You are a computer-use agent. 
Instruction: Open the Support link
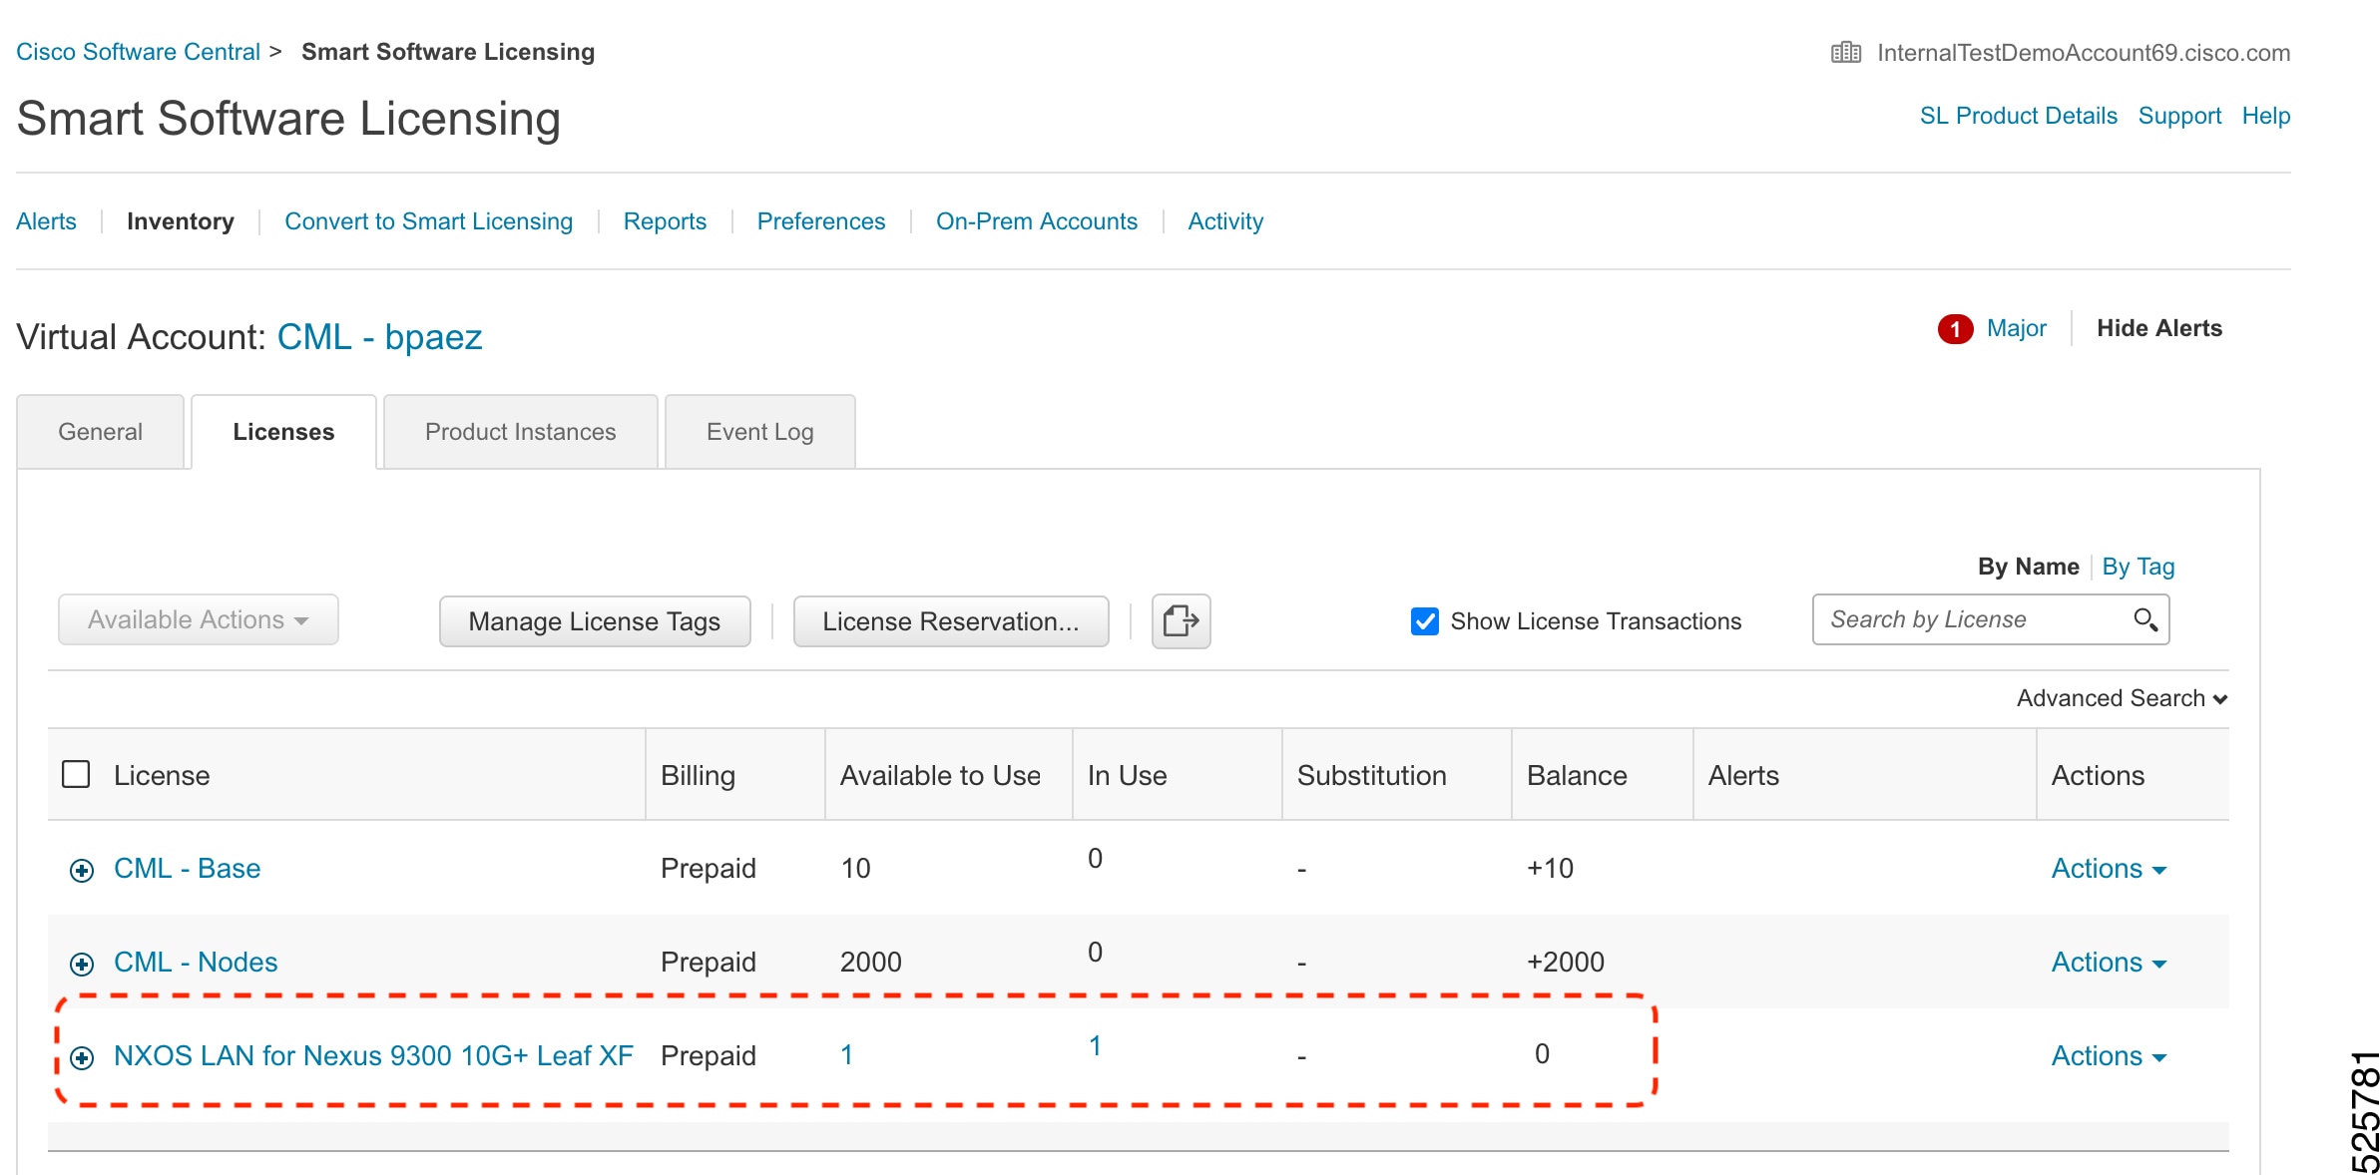(x=2180, y=116)
